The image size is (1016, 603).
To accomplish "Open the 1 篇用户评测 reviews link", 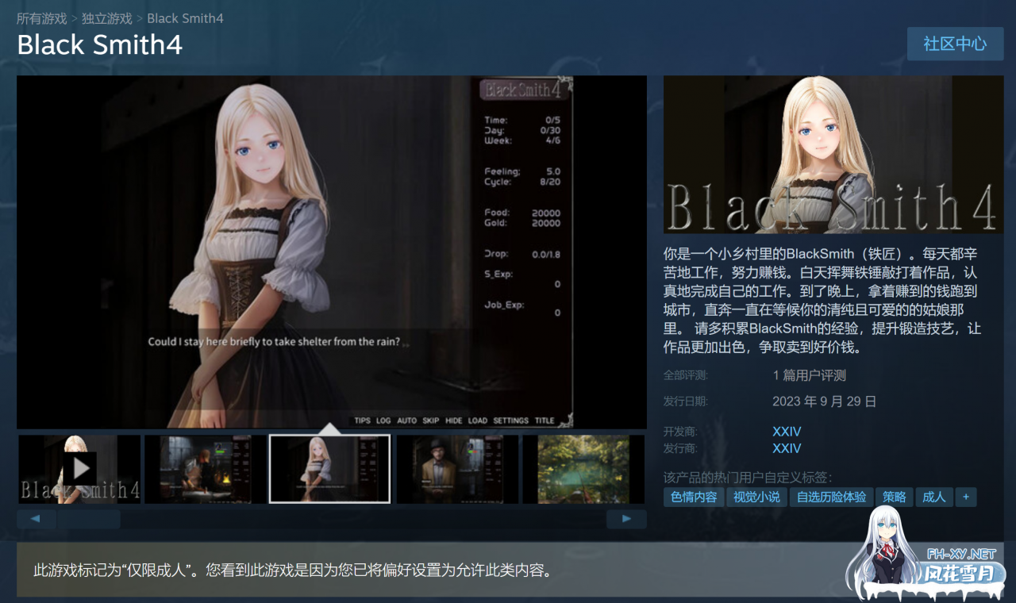I will click(x=810, y=375).
